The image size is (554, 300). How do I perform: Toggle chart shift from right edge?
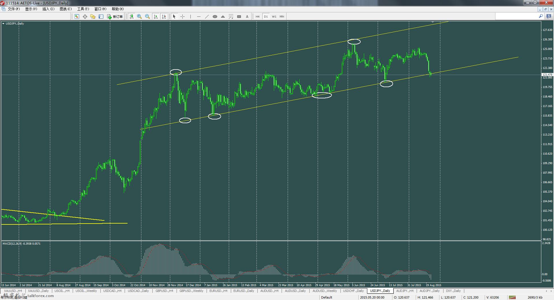[x=164, y=16]
